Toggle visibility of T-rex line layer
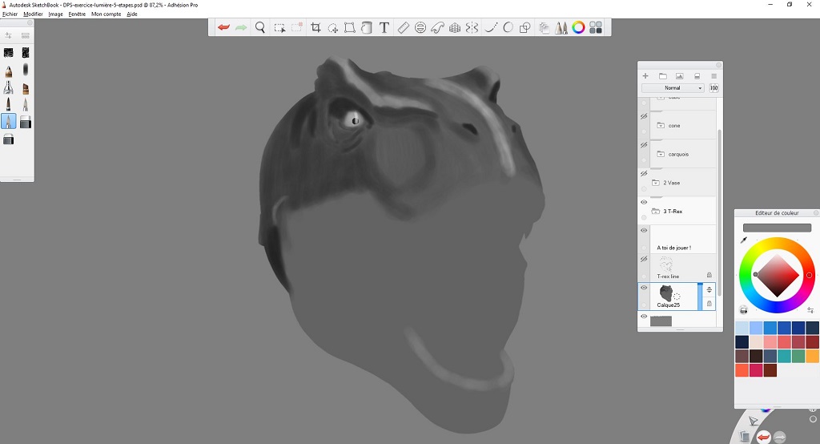This screenshot has height=444, width=820. pyautogui.click(x=644, y=260)
